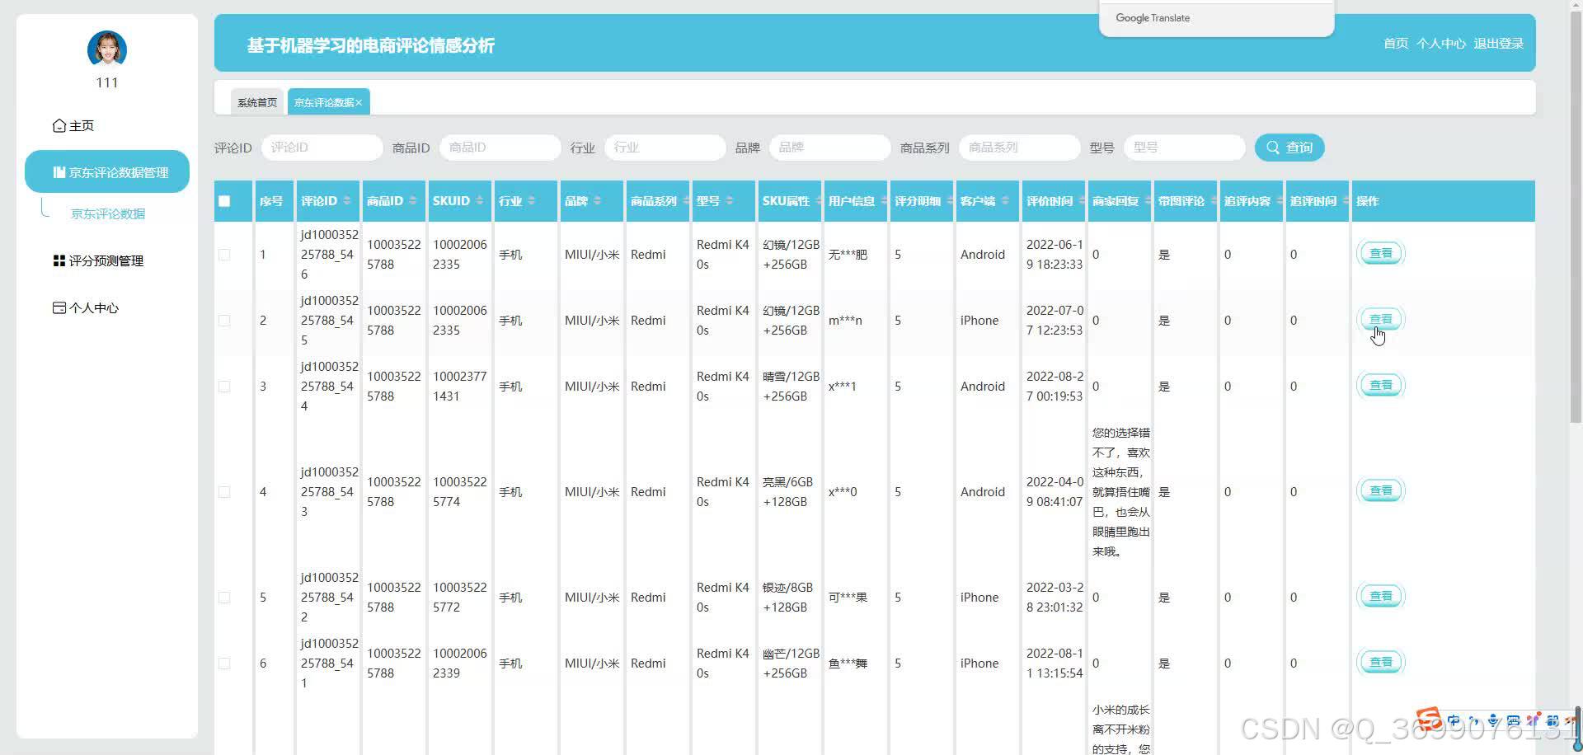Image resolution: width=1583 pixels, height=755 pixels.
Task: Focus the 品牌 search field
Action: coord(830,148)
